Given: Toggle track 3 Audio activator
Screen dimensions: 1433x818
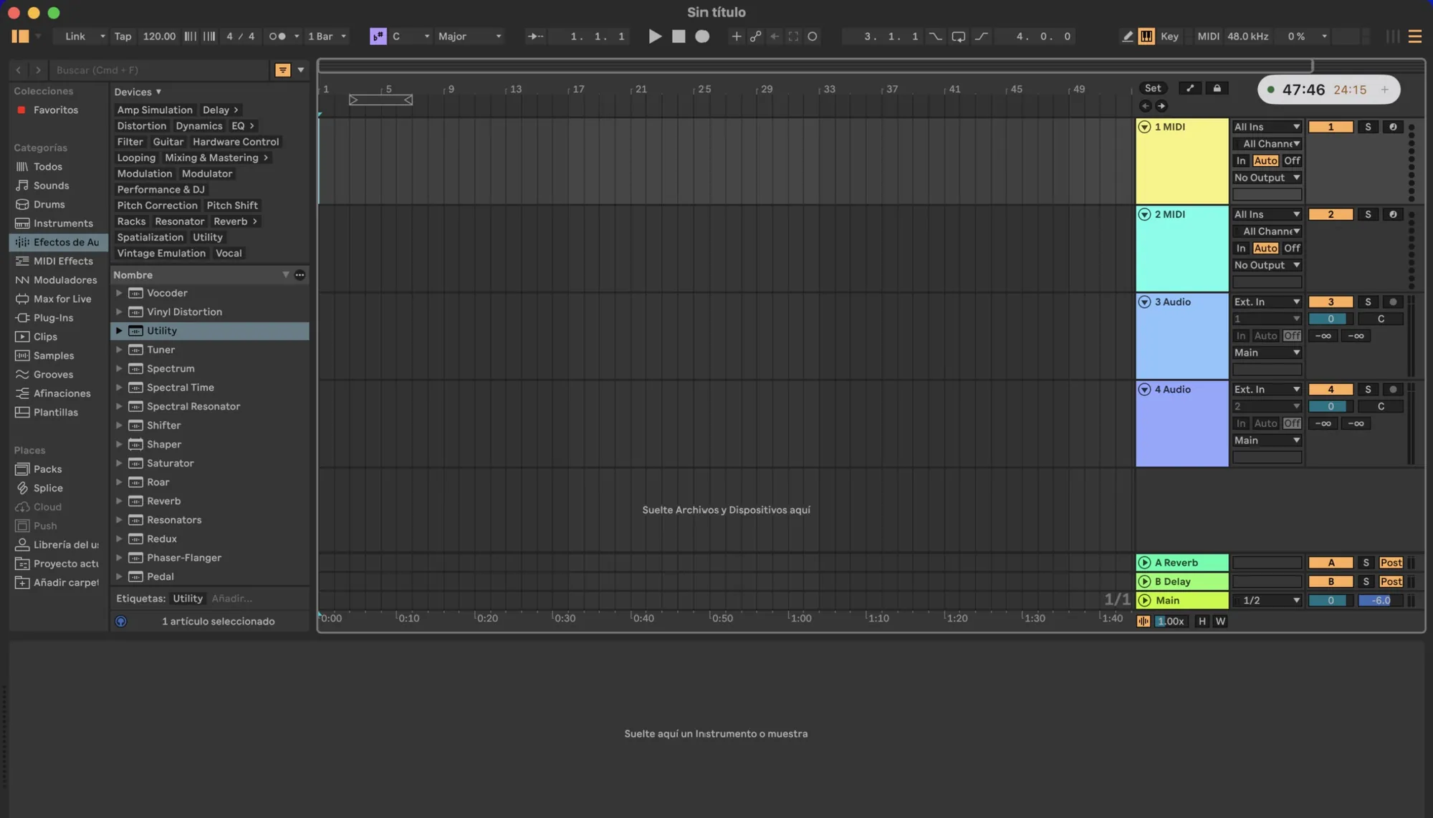Looking at the screenshot, I should point(1331,302).
